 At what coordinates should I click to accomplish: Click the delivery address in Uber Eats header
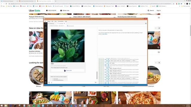click(52, 11)
